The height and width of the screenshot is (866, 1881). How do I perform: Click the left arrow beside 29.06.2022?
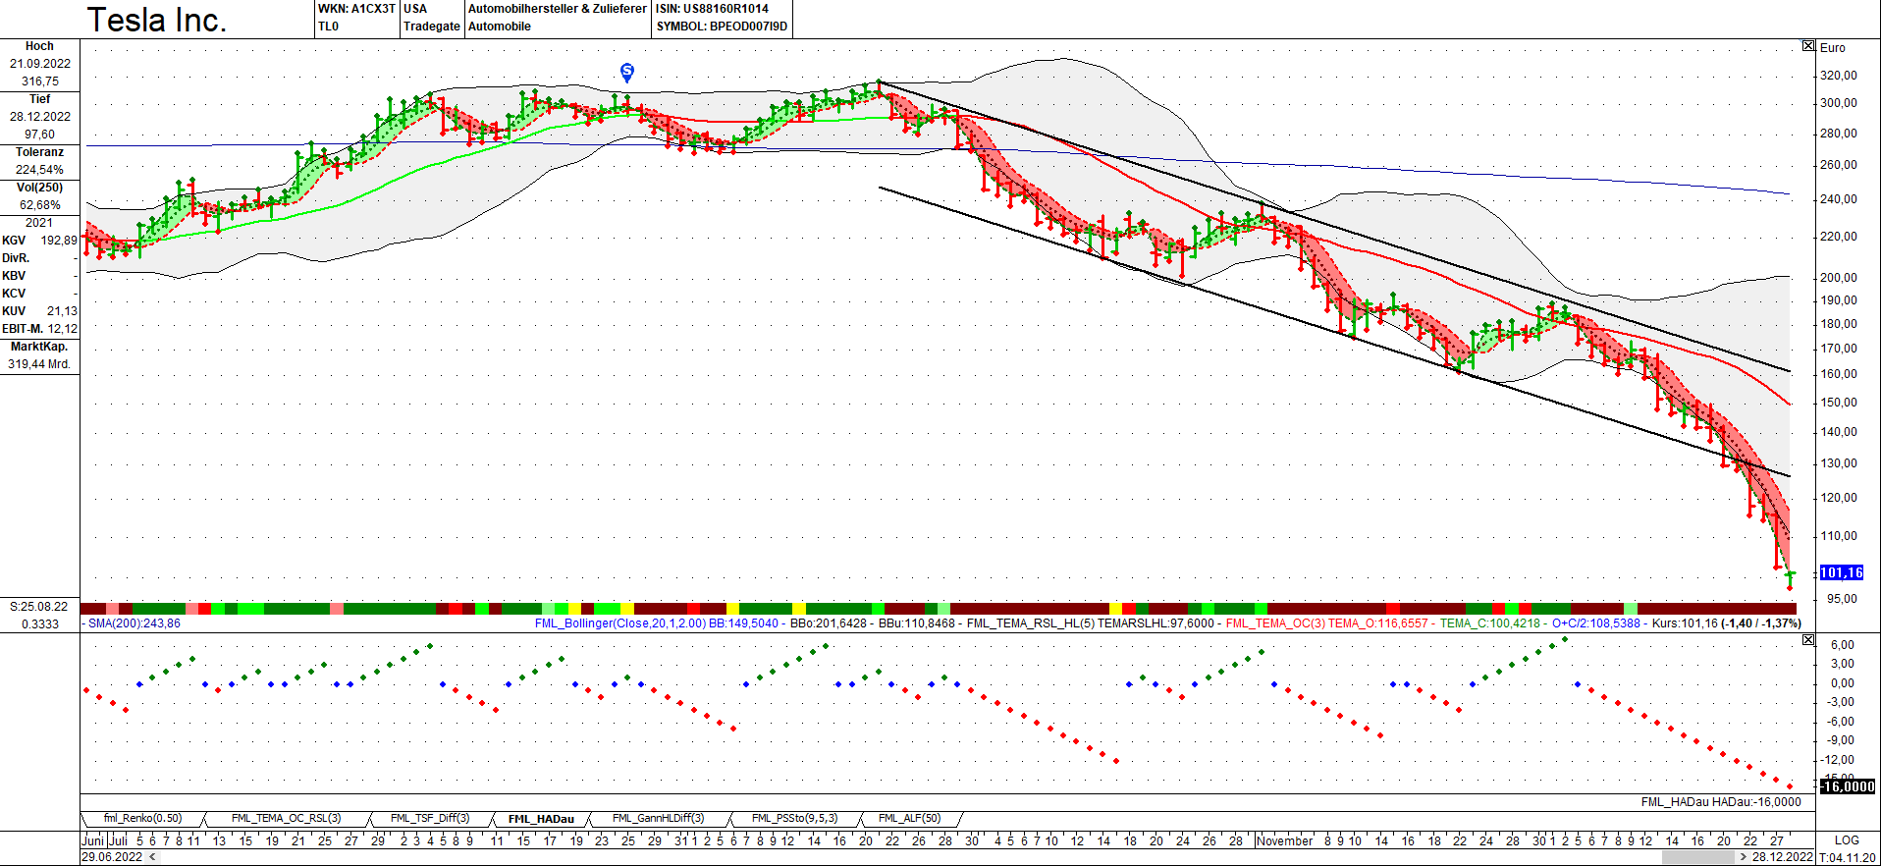coord(151,857)
